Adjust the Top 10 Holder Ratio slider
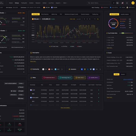 (123, 33)
